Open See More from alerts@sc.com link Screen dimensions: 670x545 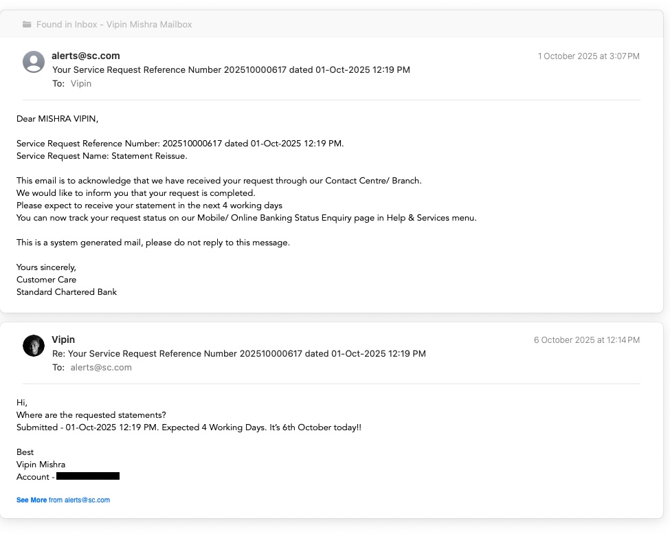point(63,500)
